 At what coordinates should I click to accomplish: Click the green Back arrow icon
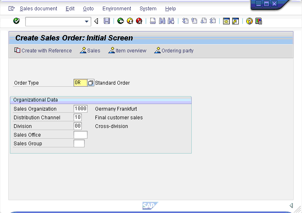[121, 21]
